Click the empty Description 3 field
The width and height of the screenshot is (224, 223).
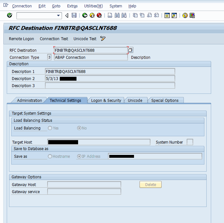click(110, 85)
